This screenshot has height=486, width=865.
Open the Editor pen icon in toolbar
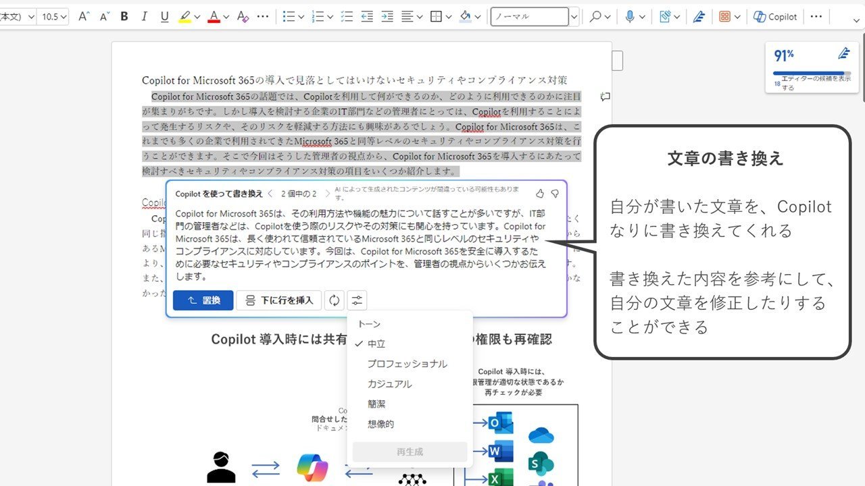[699, 16]
